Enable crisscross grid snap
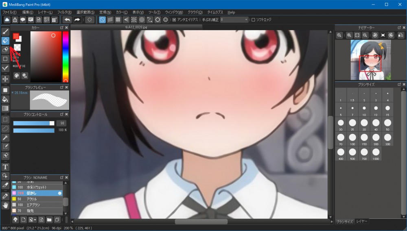 point(118,20)
